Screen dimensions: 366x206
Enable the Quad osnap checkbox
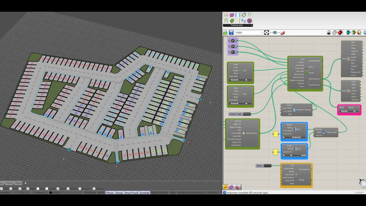point(47,189)
